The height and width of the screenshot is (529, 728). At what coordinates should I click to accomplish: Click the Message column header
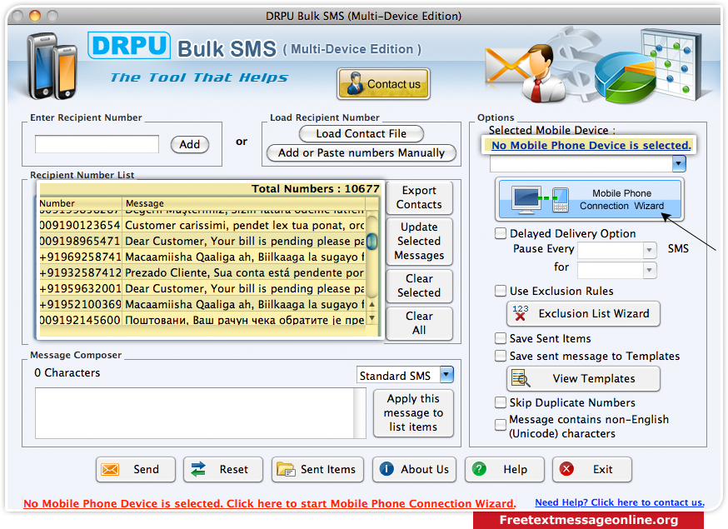pos(244,203)
